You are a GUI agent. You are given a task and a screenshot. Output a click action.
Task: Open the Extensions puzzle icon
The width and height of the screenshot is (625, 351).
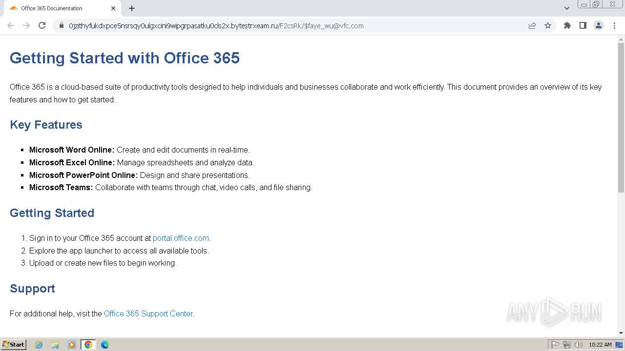[x=567, y=25]
